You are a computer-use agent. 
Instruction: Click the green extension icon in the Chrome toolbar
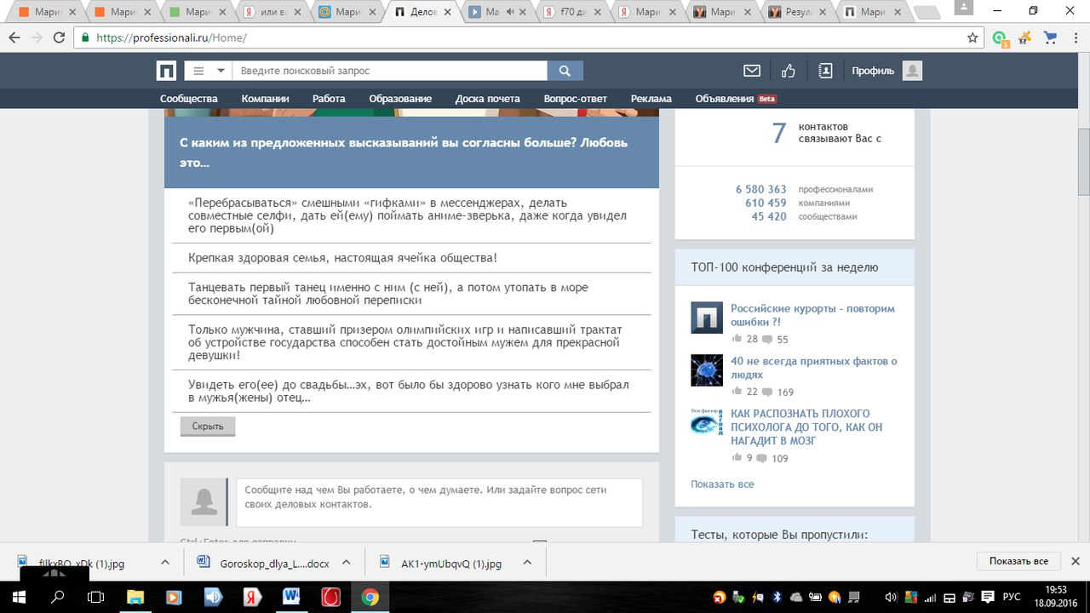click(1001, 37)
